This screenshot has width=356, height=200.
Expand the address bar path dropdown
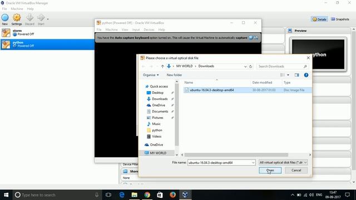click(x=245, y=67)
